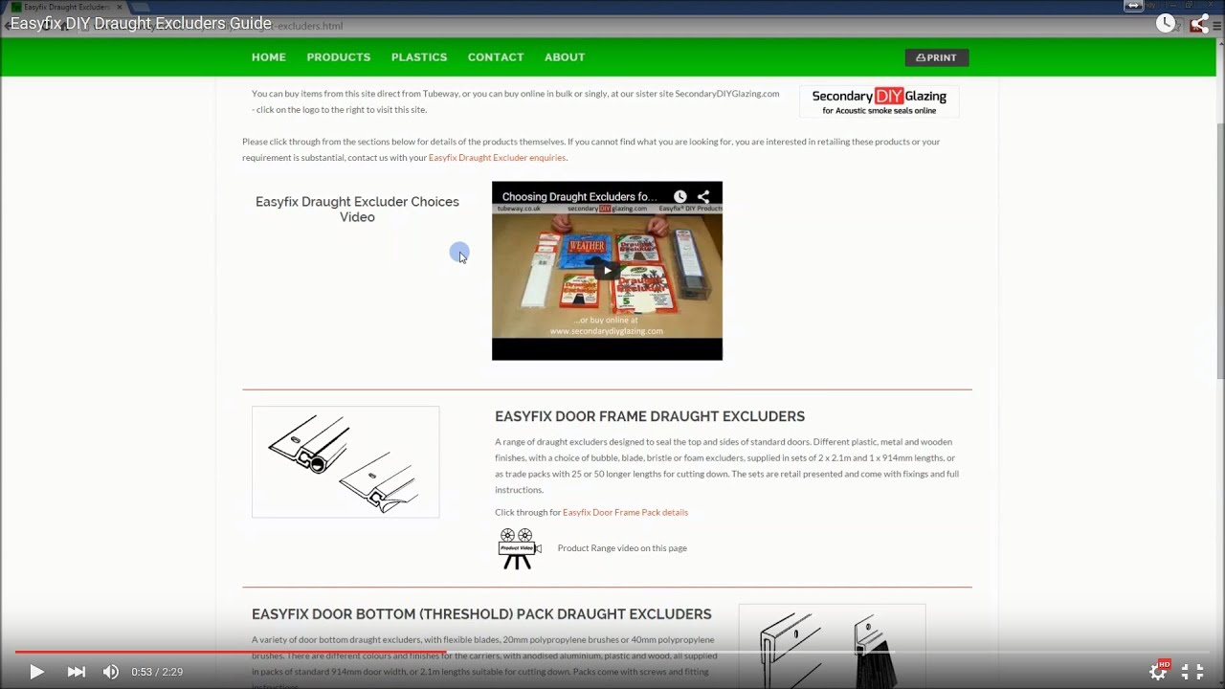The image size is (1225, 689).
Task: Click Watch Later clock icon
Action: [x=1166, y=24]
